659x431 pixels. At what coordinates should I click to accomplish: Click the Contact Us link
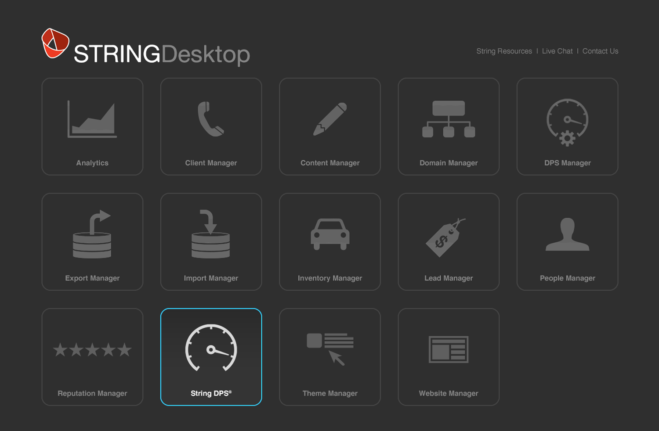click(600, 51)
